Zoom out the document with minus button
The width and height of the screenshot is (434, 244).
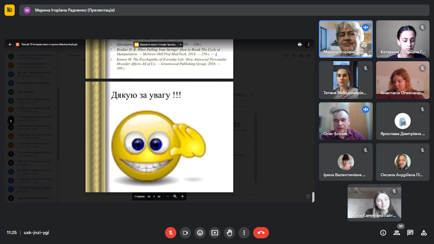168,196
